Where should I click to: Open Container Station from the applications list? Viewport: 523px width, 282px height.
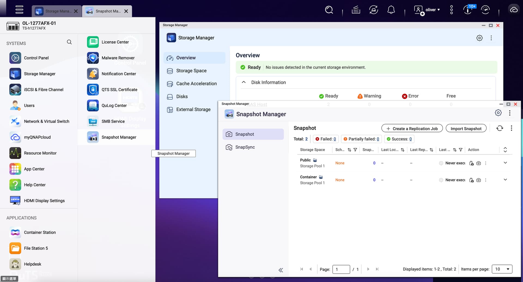(x=39, y=232)
